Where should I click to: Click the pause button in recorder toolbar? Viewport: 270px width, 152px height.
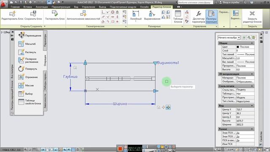[126, 150]
